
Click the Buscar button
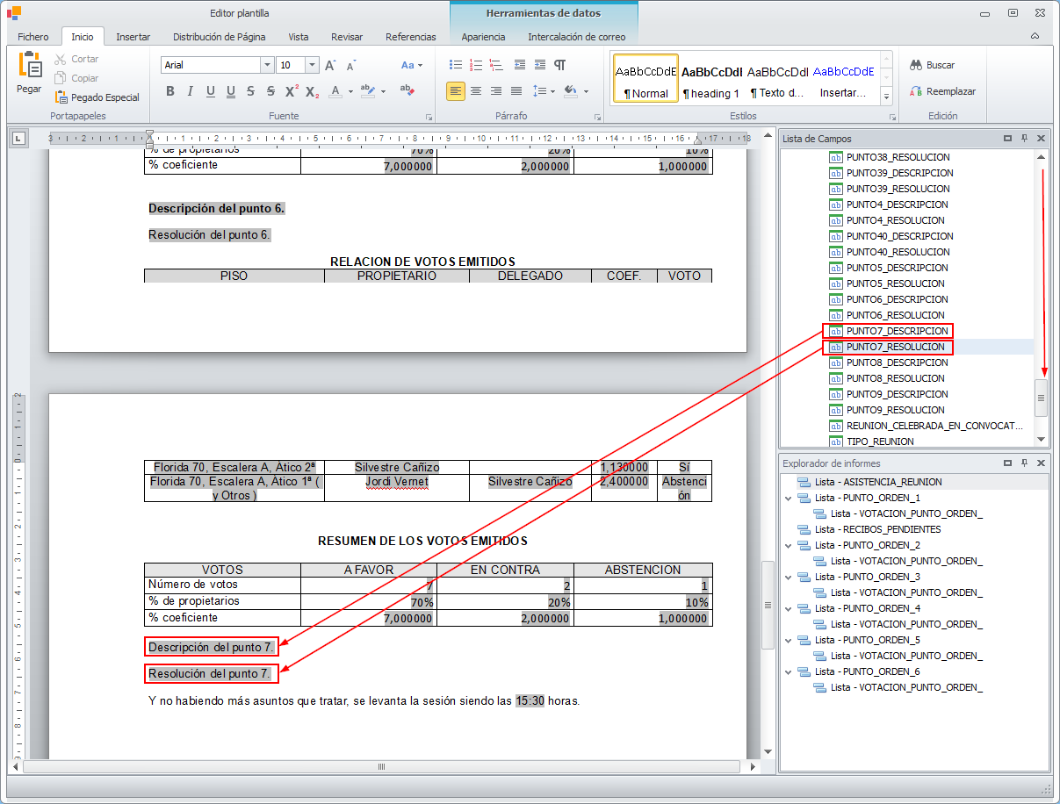[933, 65]
